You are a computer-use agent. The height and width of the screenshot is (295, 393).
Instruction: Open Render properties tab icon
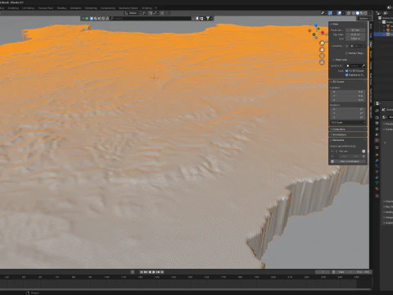pyautogui.click(x=377, y=118)
